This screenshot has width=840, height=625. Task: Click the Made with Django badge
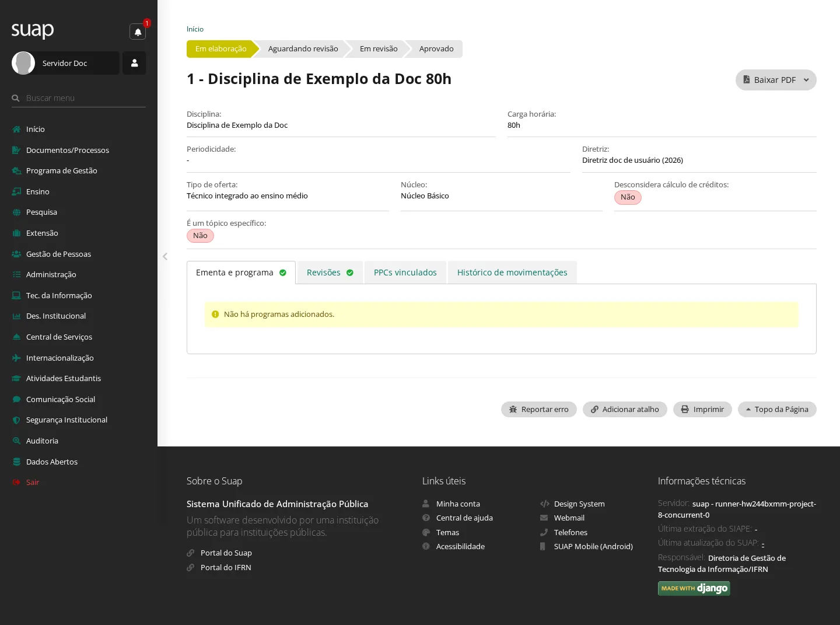(x=694, y=588)
